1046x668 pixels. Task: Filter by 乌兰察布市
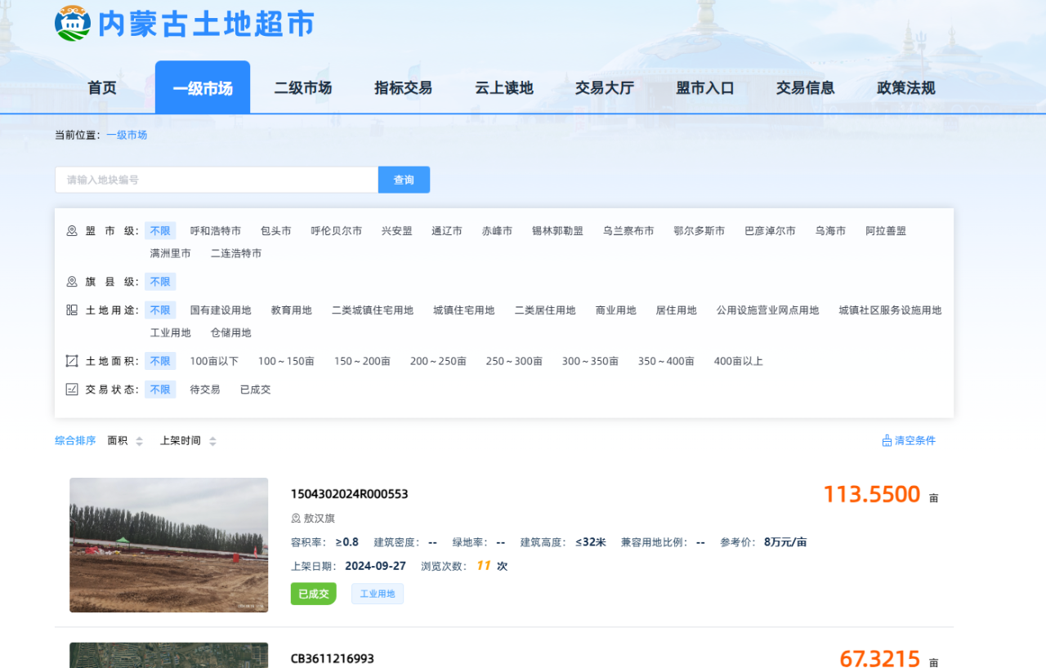(x=628, y=231)
